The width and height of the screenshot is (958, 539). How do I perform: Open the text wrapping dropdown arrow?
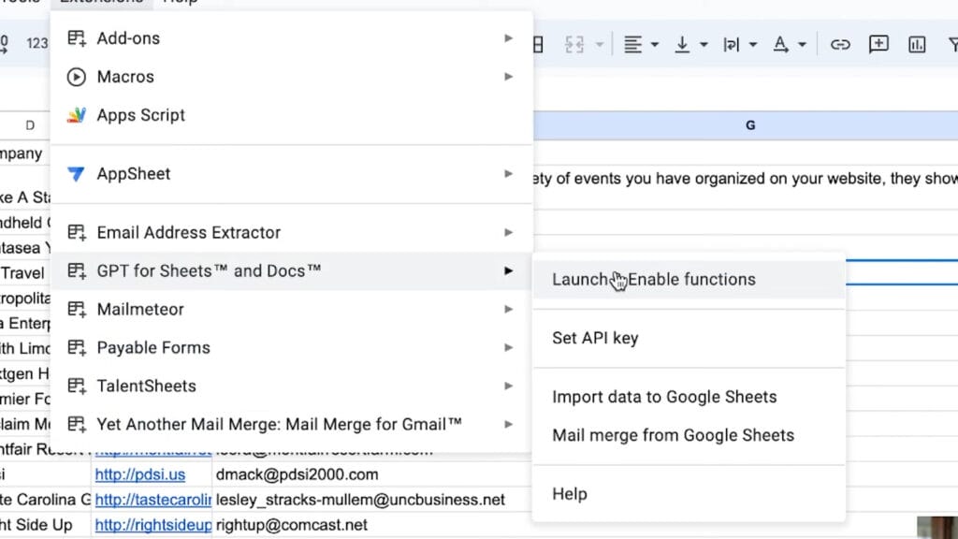(753, 45)
